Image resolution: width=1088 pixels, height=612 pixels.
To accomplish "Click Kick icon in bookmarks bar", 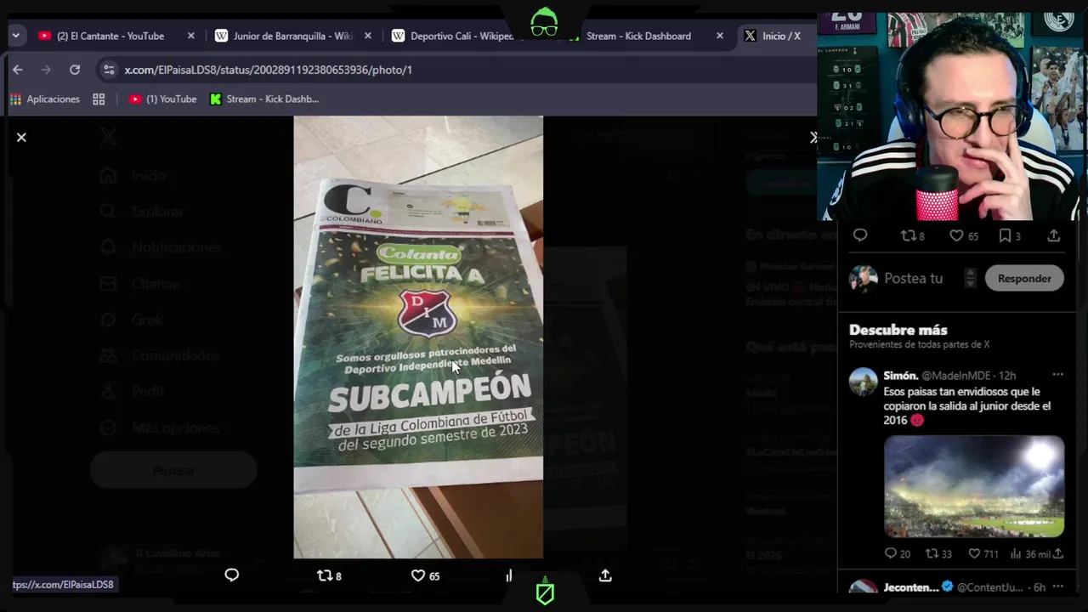I will tap(215, 99).
